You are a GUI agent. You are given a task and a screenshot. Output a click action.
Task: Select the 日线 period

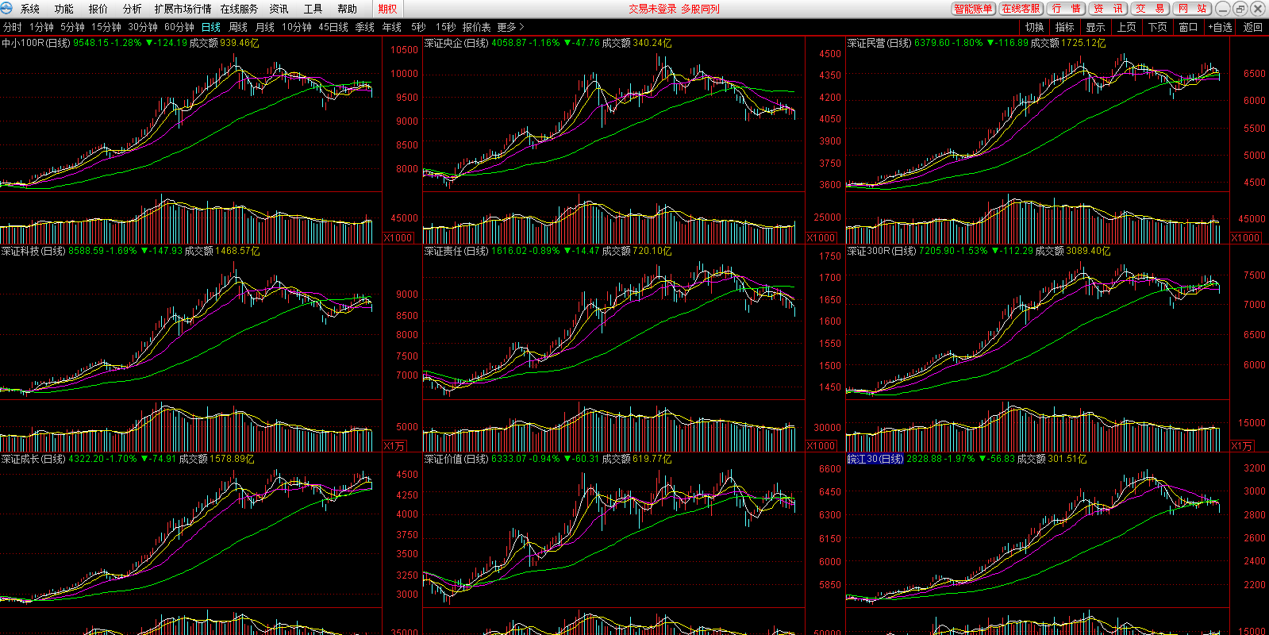[x=211, y=27]
